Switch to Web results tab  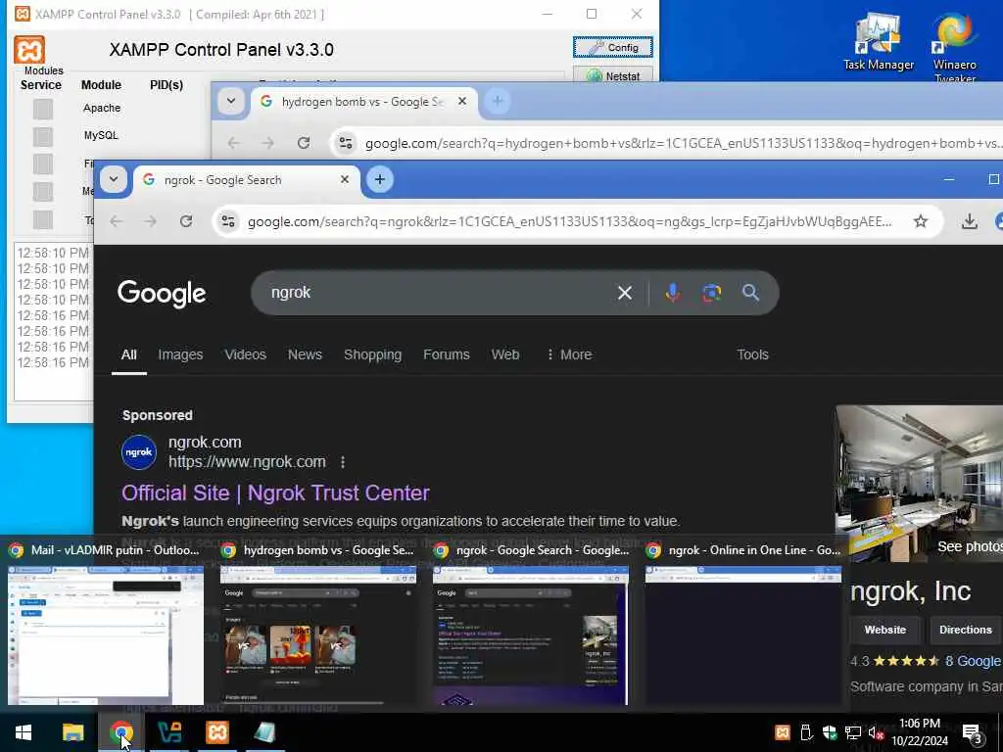(505, 354)
